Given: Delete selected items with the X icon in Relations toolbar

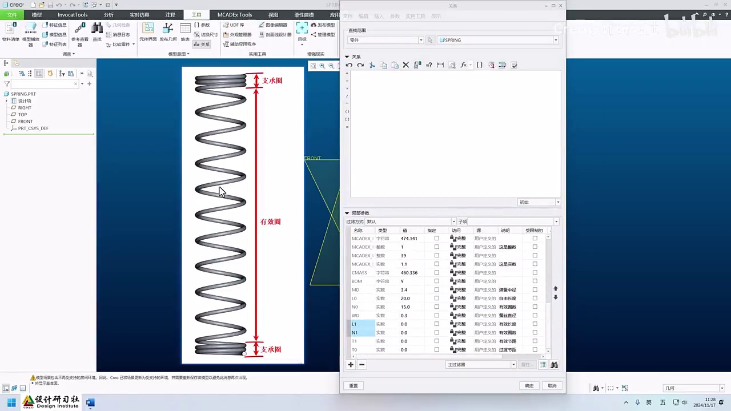Looking at the screenshot, I should tap(406, 65).
